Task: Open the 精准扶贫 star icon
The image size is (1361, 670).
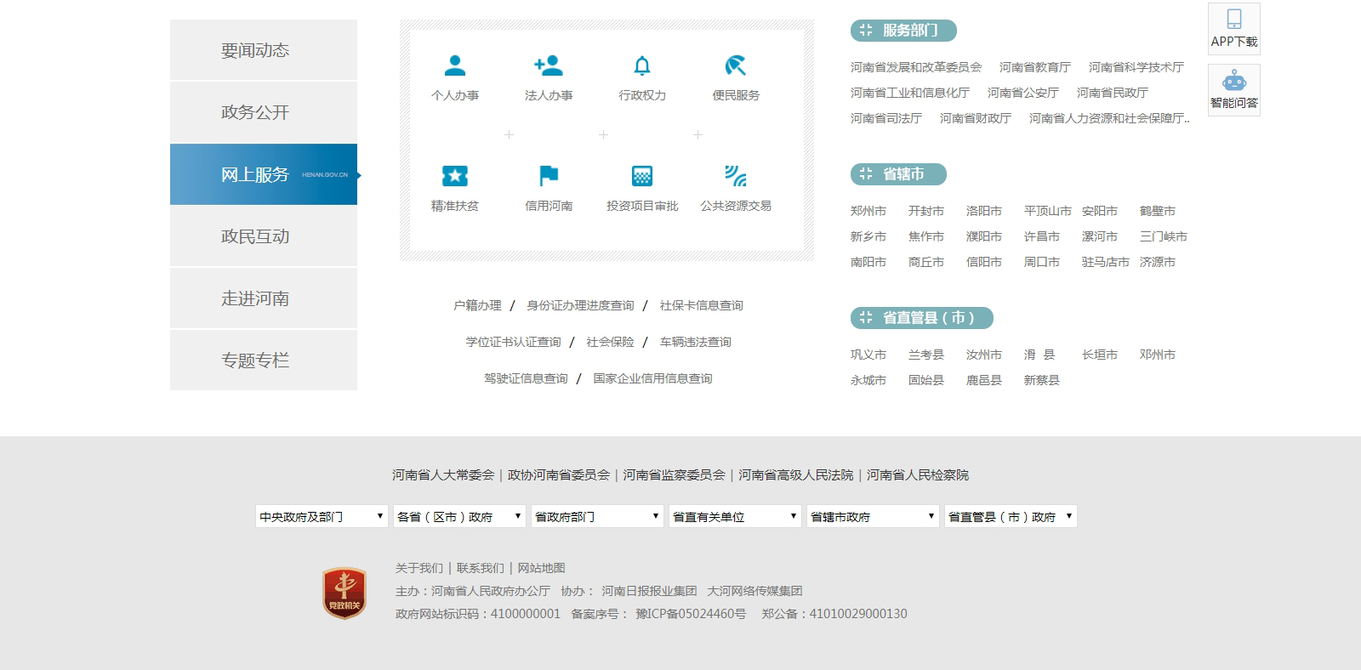Action: coord(455,176)
